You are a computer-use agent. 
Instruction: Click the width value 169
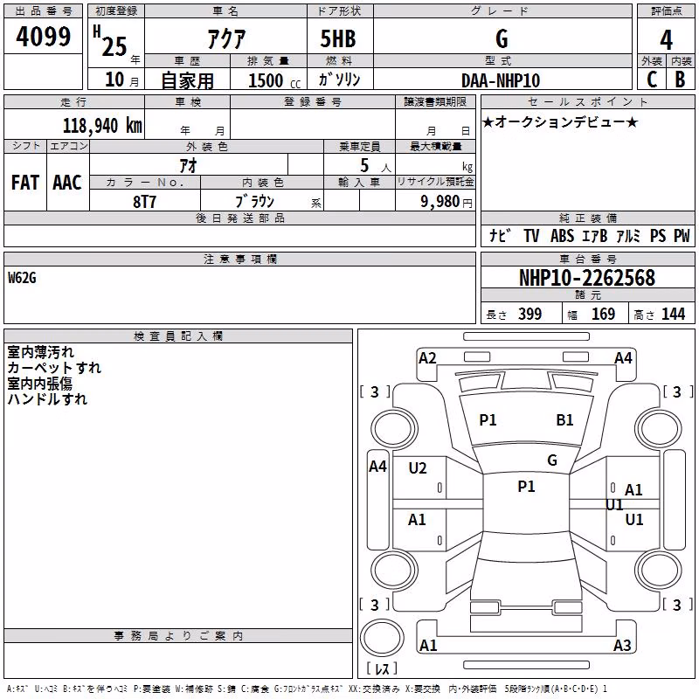click(603, 314)
